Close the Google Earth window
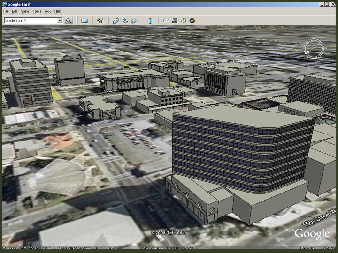The height and width of the screenshot is (253, 338). pos(333,4)
